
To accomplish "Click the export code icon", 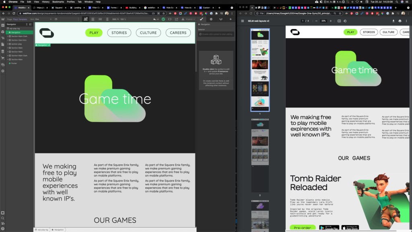I will (x=169, y=19).
